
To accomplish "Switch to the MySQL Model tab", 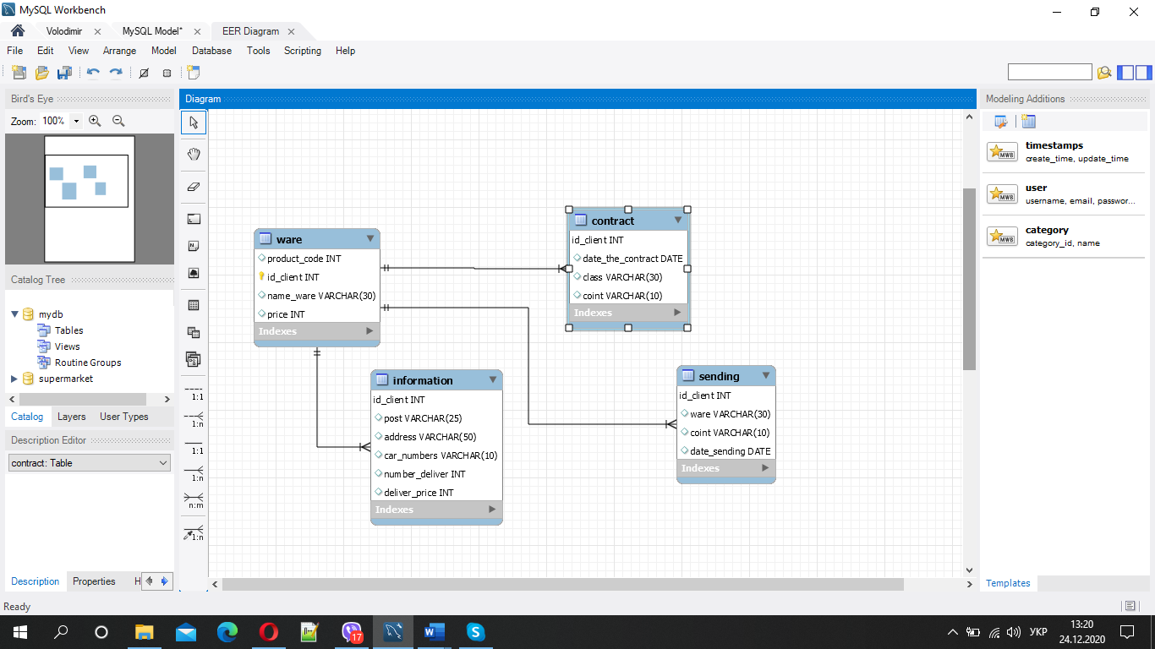I will pyautogui.click(x=152, y=31).
